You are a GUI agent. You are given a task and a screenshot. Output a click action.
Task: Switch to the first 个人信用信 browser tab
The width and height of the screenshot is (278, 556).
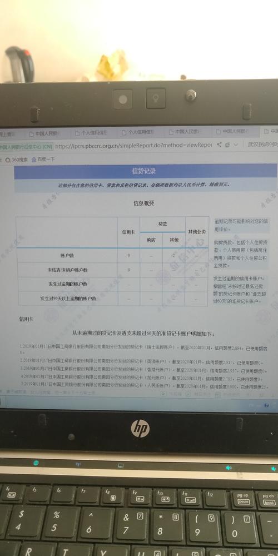click(91, 133)
